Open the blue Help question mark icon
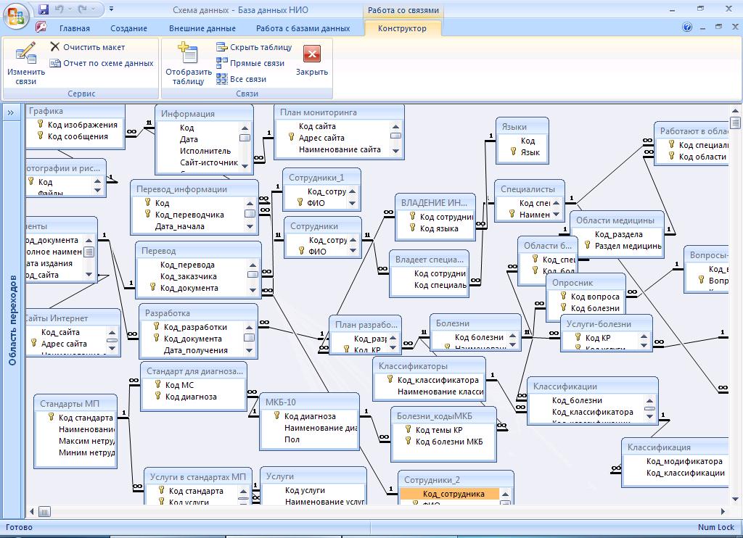The height and width of the screenshot is (538, 743). pyautogui.click(x=687, y=28)
